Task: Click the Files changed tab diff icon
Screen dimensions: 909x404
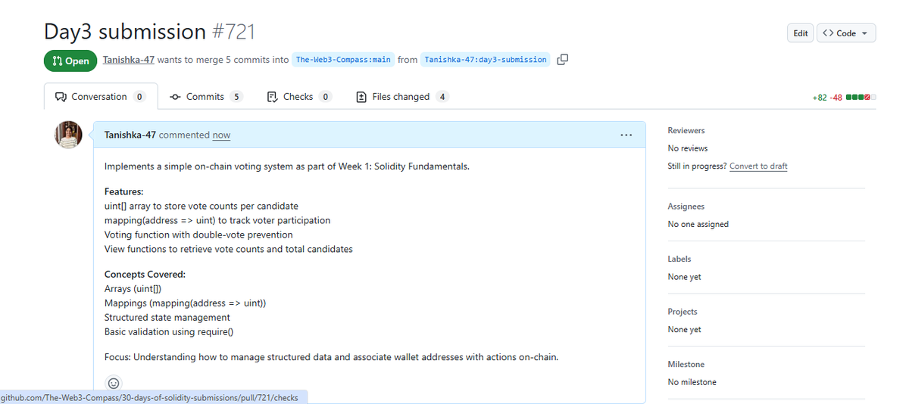Action: 362,97
